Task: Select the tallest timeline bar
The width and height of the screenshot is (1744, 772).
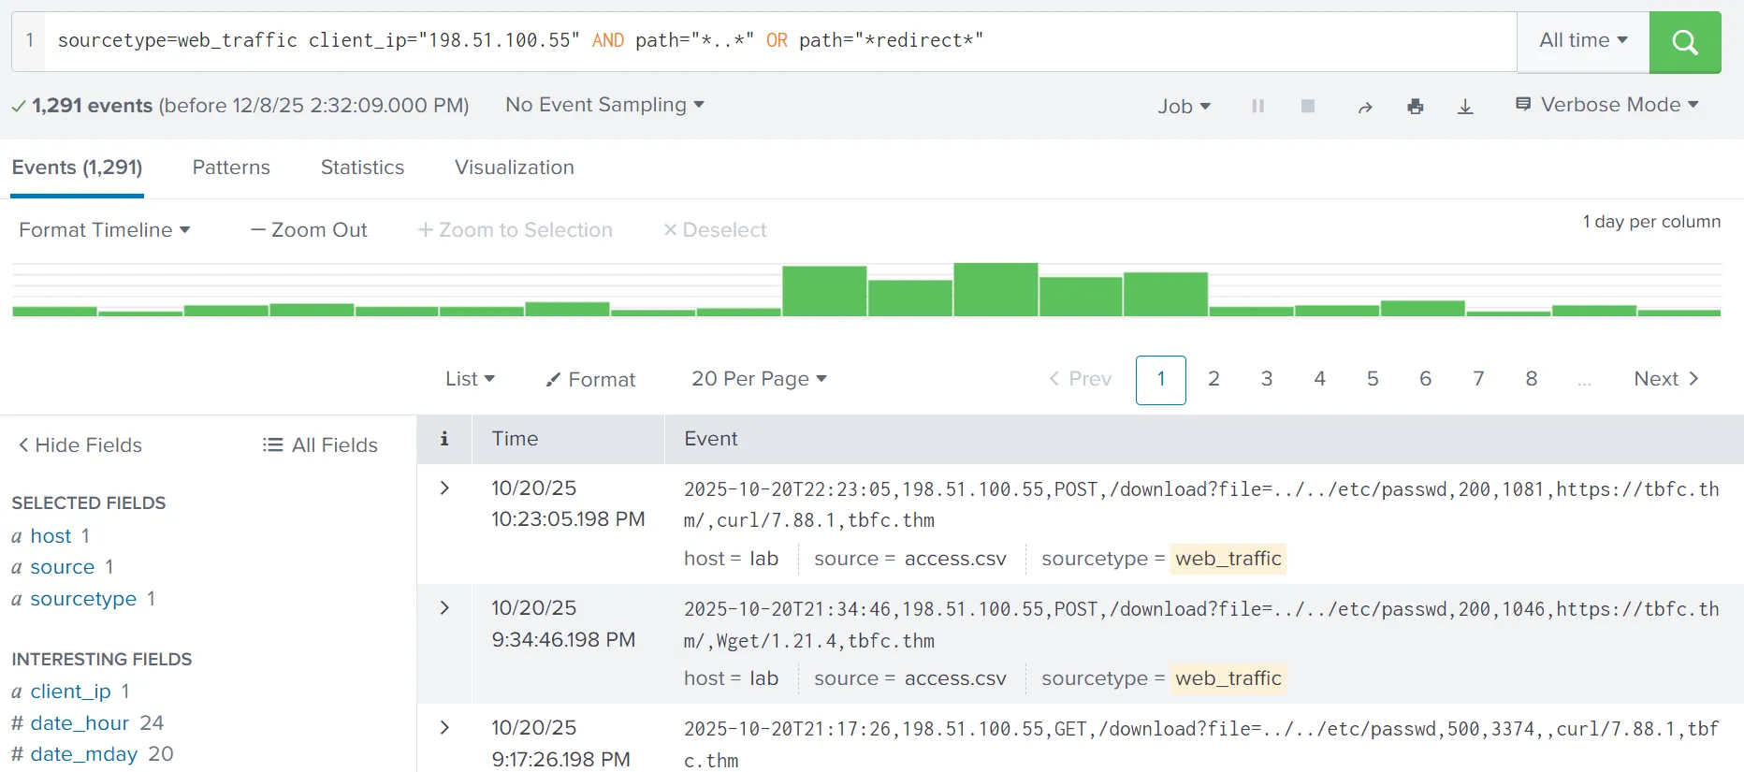Action: click(x=996, y=289)
